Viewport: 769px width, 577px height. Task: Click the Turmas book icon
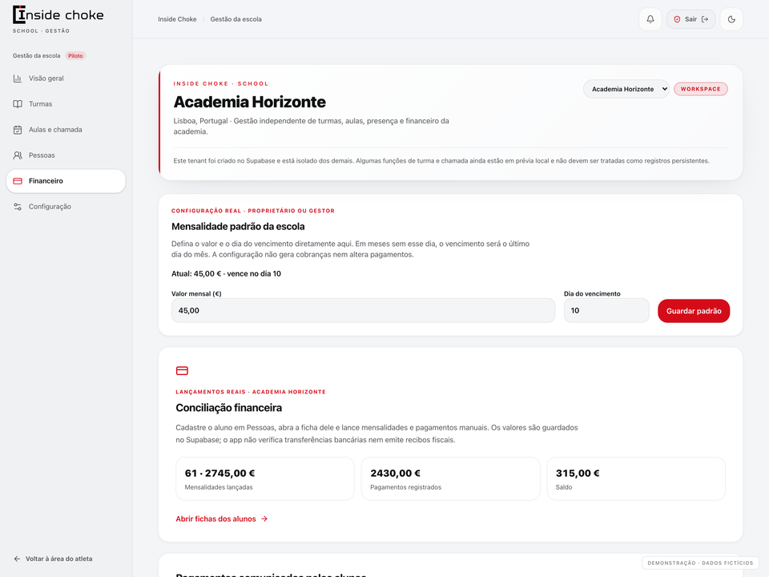point(18,104)
